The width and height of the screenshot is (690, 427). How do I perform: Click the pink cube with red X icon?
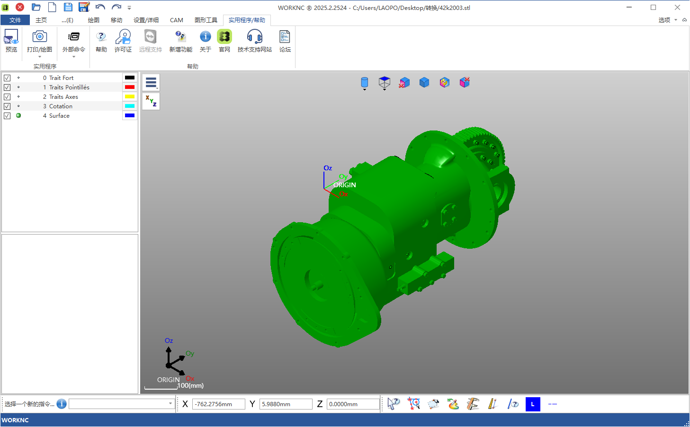(465, 83)
